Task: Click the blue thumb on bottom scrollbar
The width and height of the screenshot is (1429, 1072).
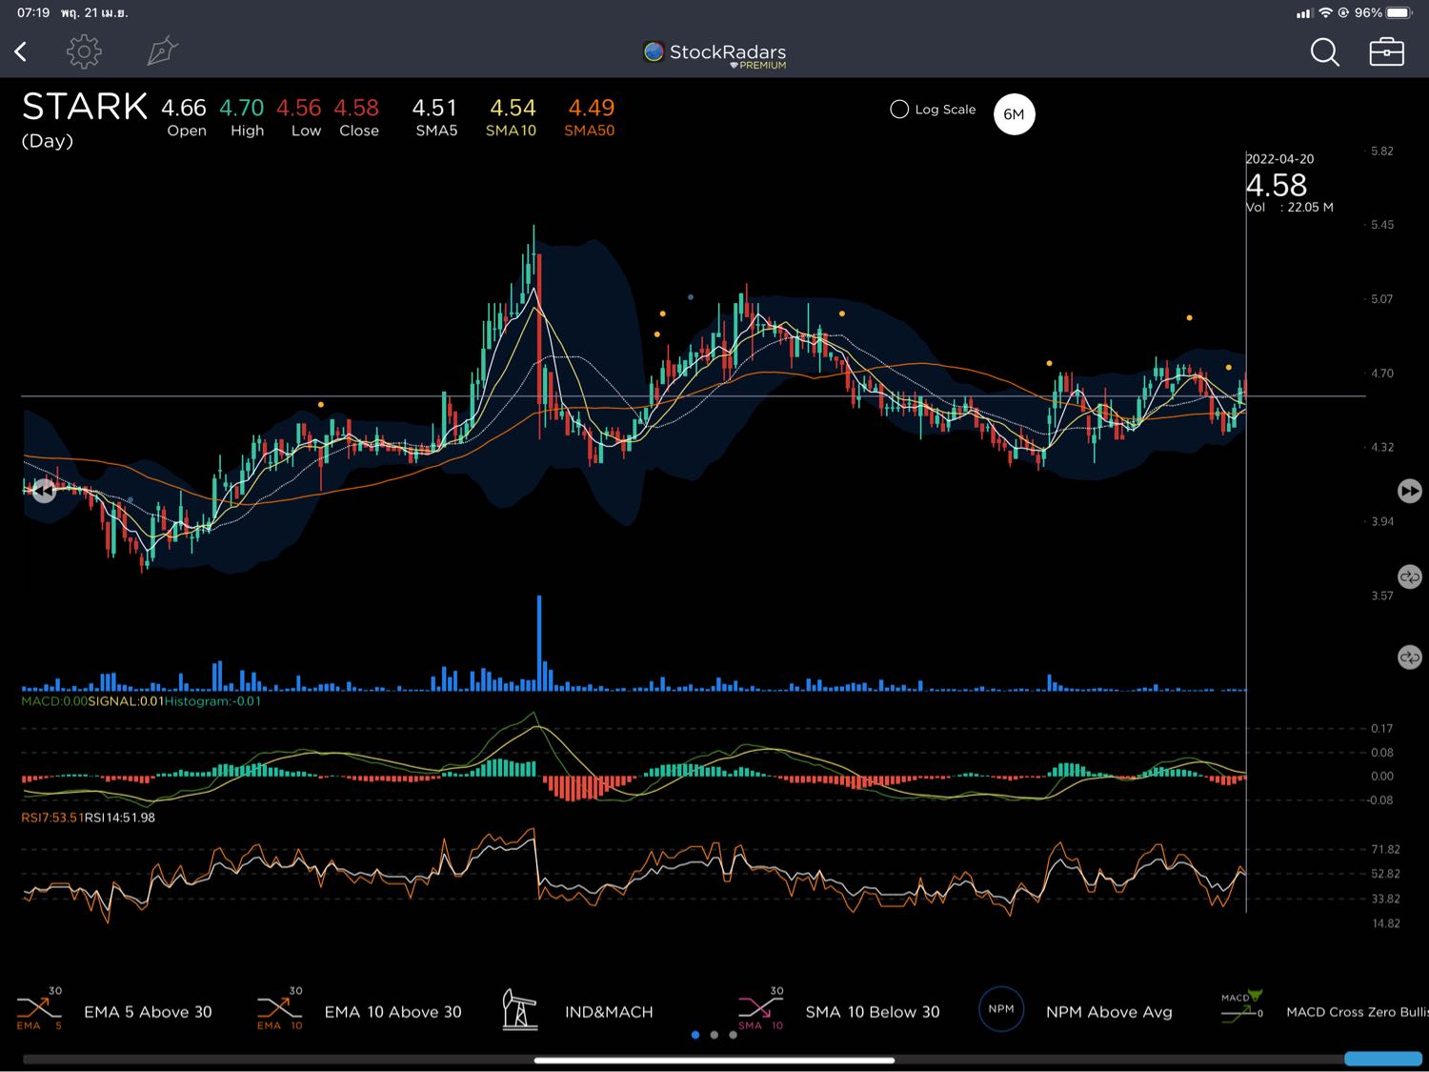Action: pos(1382,1059)
